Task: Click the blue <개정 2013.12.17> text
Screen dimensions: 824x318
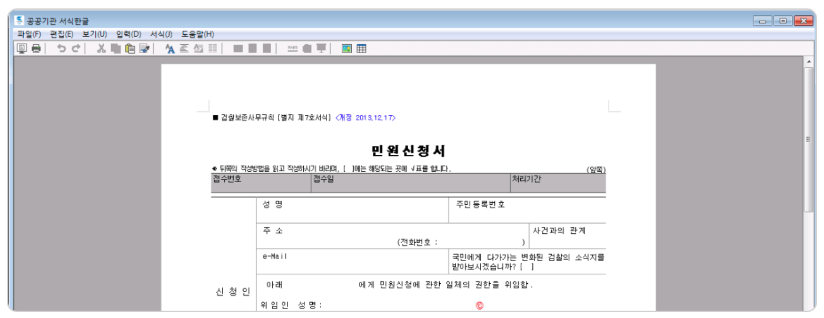Action: click(x=365, y=118)
